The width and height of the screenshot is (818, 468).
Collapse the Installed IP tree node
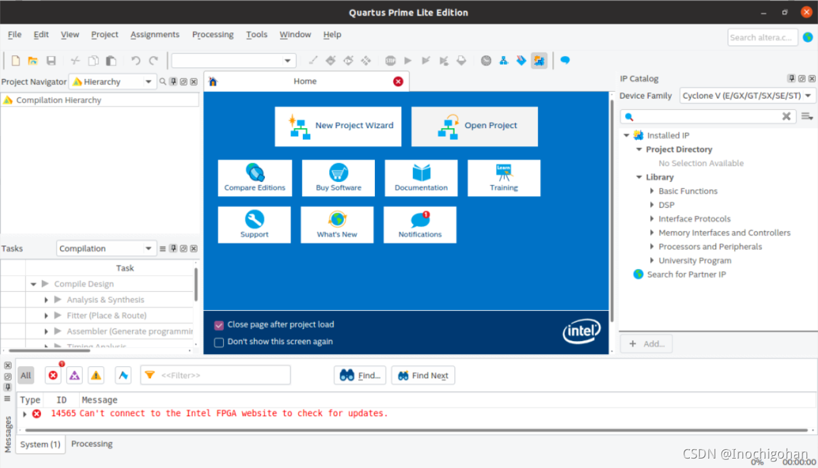click(626, 136)
